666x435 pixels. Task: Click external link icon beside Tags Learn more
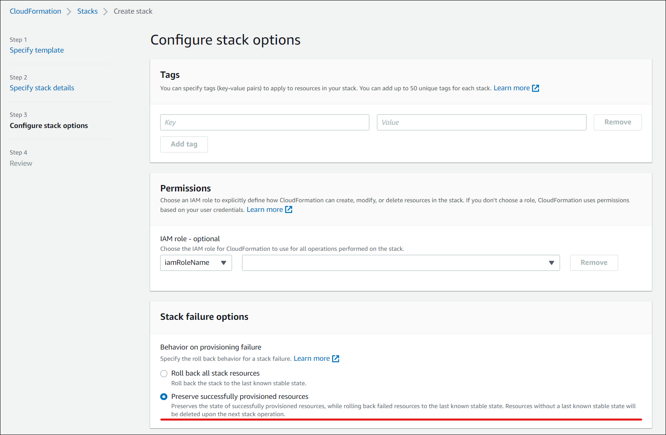[x=536, y=88]
